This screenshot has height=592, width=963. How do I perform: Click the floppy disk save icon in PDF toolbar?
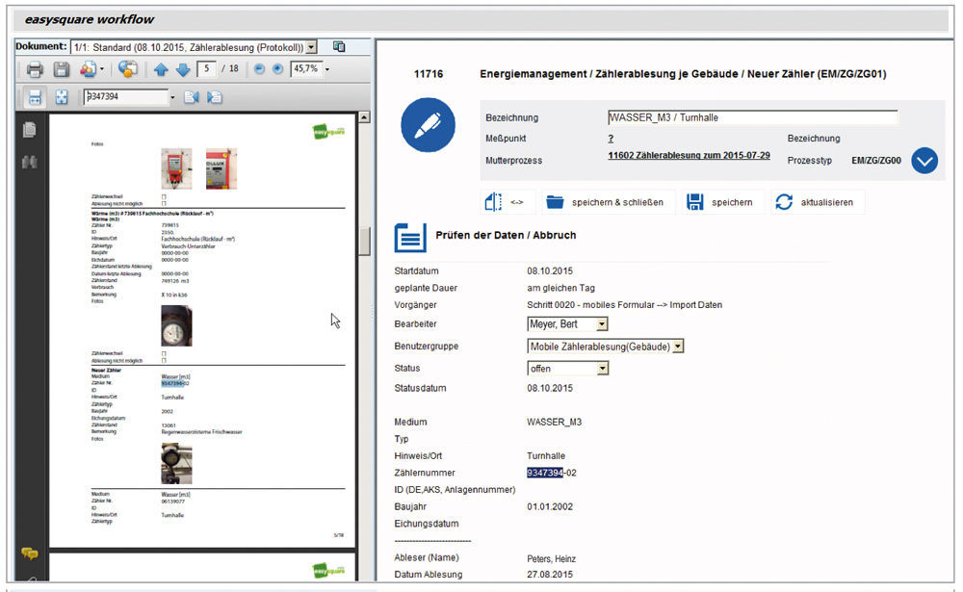62,69
